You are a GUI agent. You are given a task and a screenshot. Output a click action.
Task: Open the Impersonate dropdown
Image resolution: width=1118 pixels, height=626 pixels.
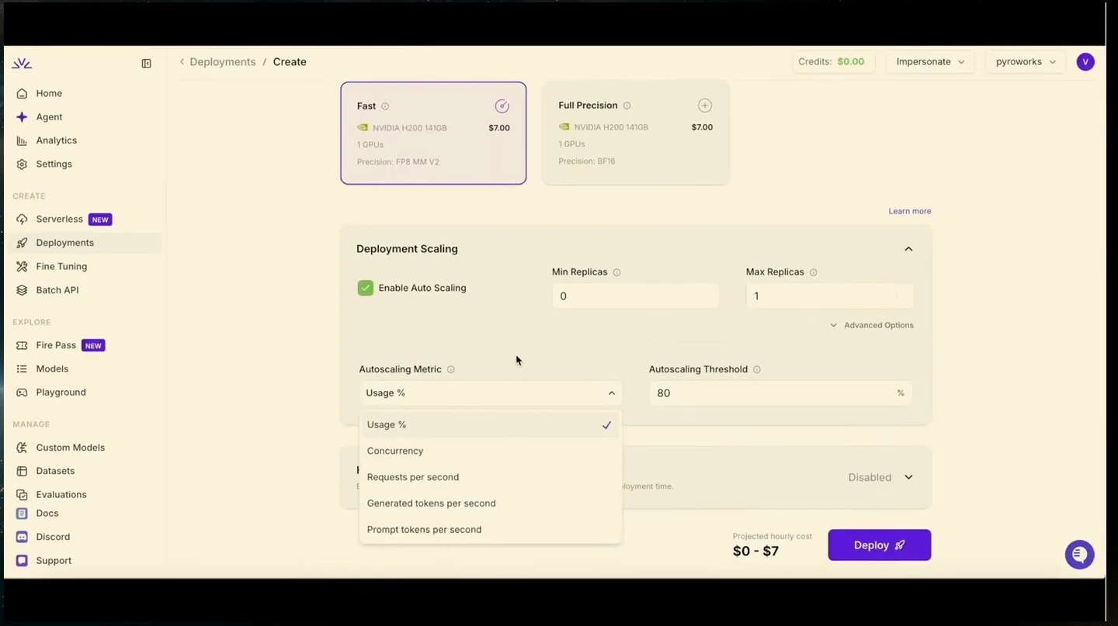930,62
